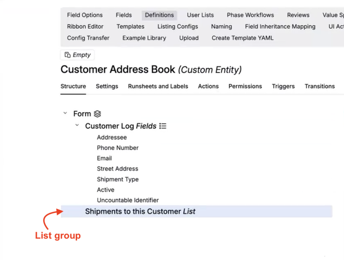Open the Settings tab
Image resolution: width=344 pixels, height=260 pixels.
click(x=107, y=86)
